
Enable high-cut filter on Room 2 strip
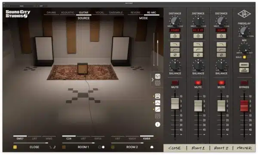221,45
